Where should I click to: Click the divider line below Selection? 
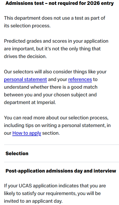[61, 162]
